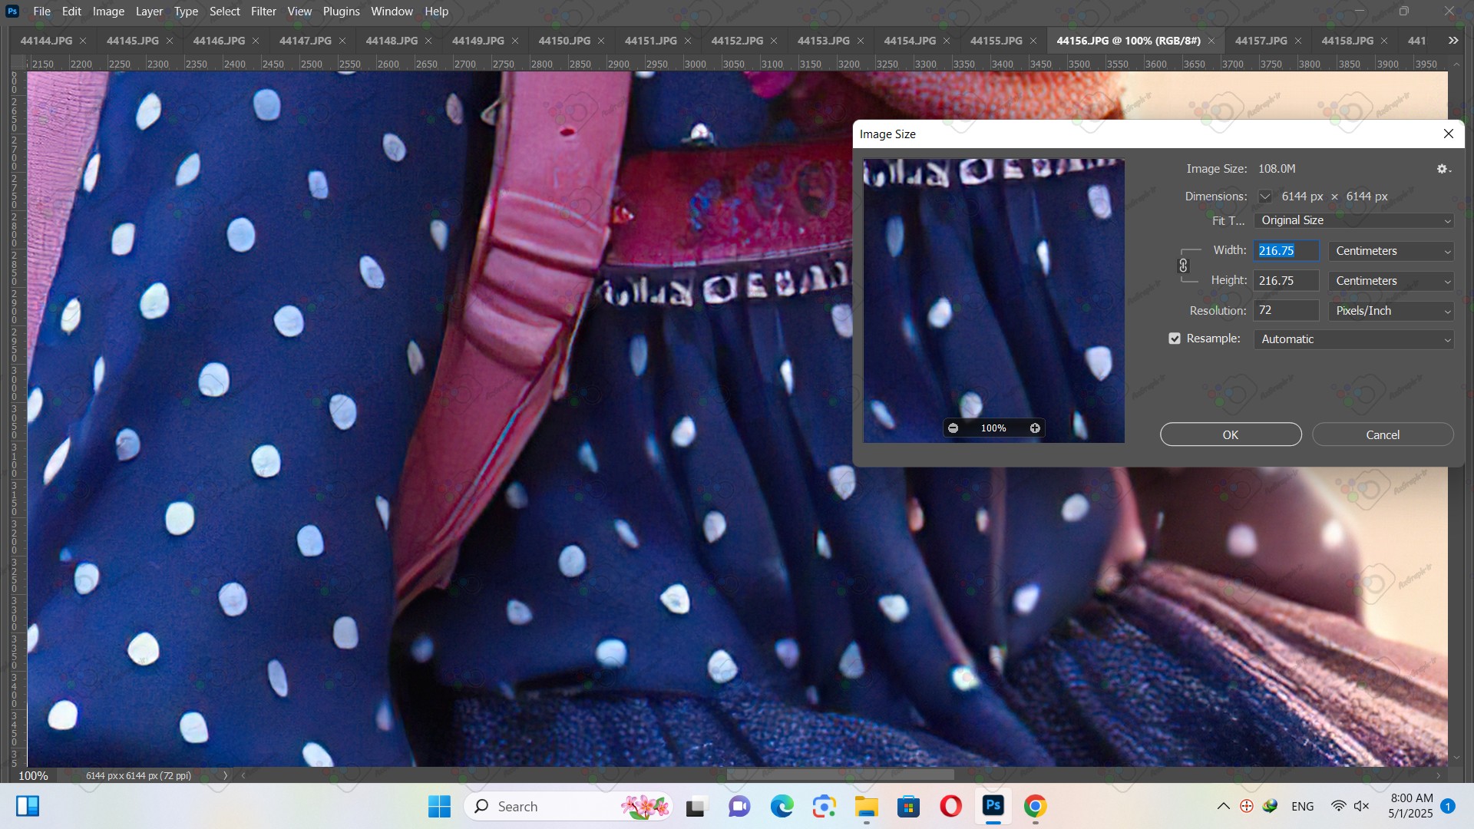This screenshot has height=829, width=1474.
Task: Open the Resample Automatic method dropdown
Action: coord(1353,340)
